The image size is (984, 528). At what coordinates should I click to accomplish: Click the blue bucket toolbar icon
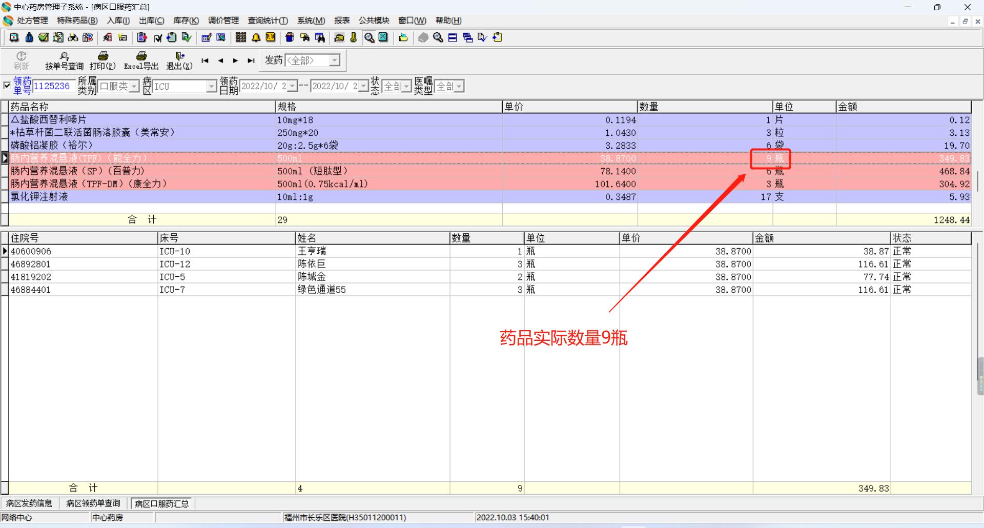[290, 37]
